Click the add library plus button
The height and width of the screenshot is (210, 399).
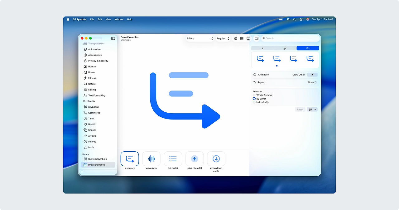82,172
